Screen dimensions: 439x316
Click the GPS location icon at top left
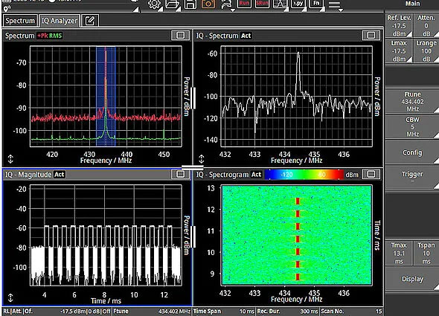7,9
